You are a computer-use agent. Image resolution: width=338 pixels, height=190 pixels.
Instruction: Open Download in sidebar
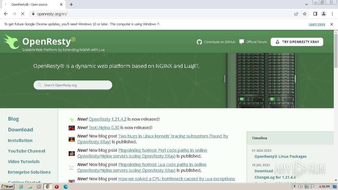pos(20,130)
